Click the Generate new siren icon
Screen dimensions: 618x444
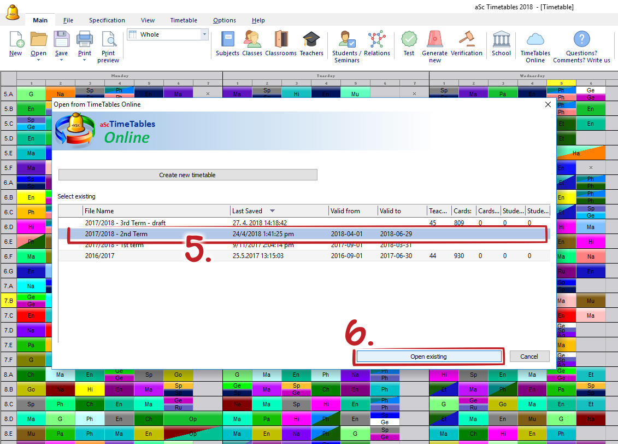(434, 40)
